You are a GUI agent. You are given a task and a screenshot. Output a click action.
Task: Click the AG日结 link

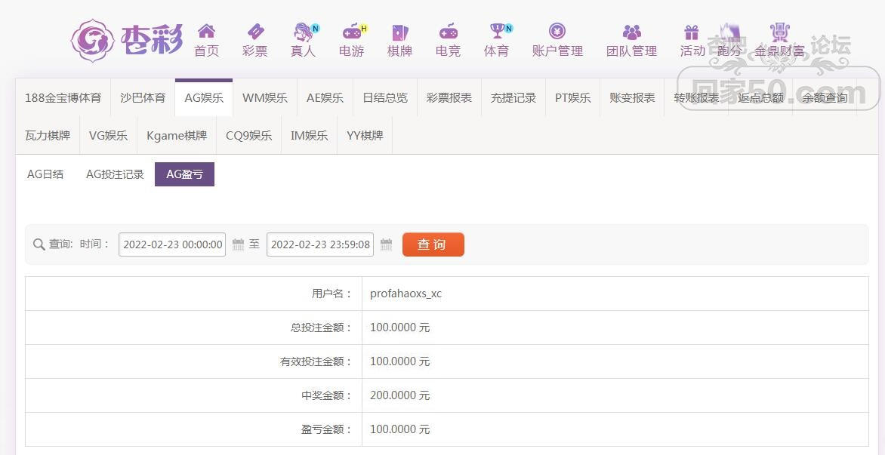coord(45,174)
